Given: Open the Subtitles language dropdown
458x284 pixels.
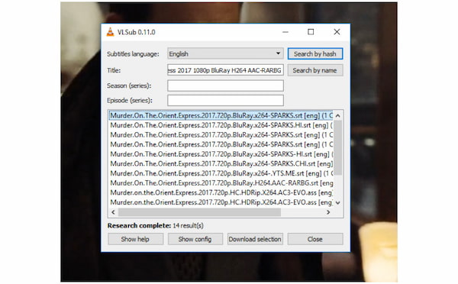Looking at the screenshot, I should [225, 53].
